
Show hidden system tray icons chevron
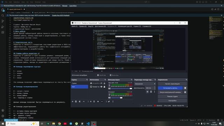pos(196,124)
